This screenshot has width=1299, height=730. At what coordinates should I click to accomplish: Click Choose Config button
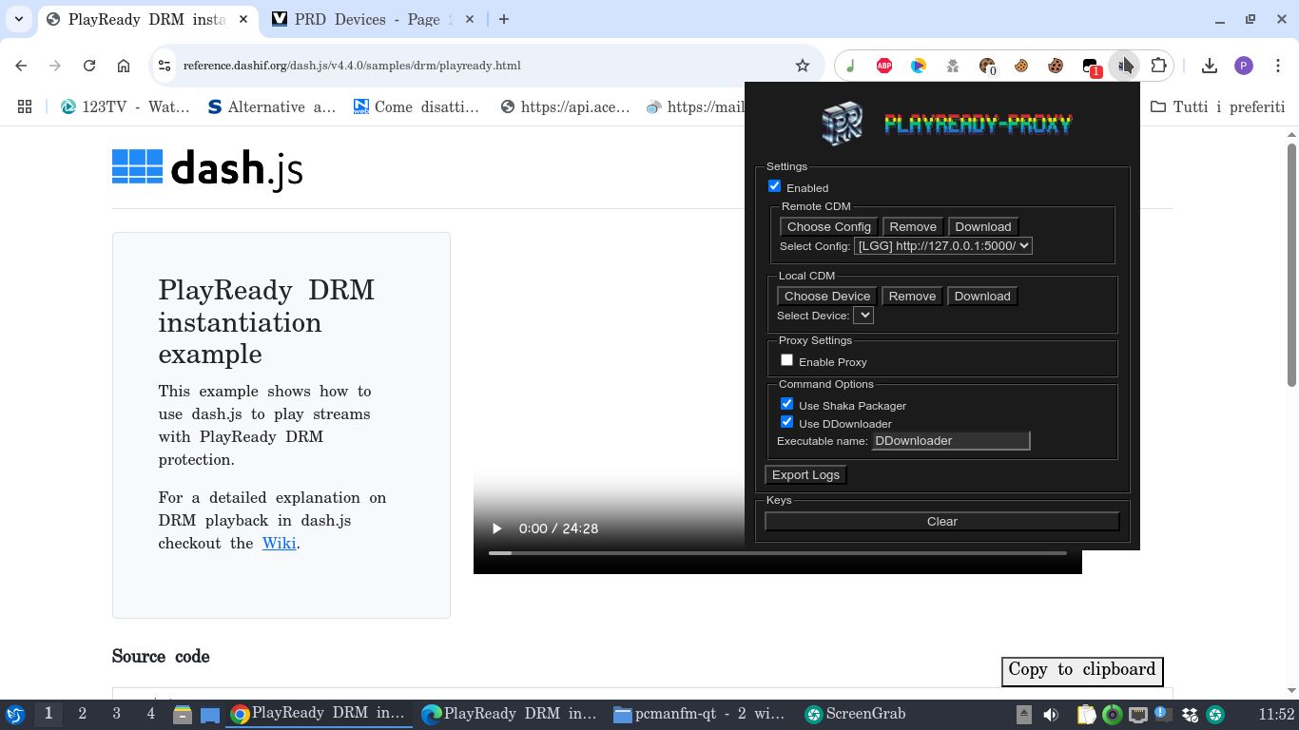[829, 227]
